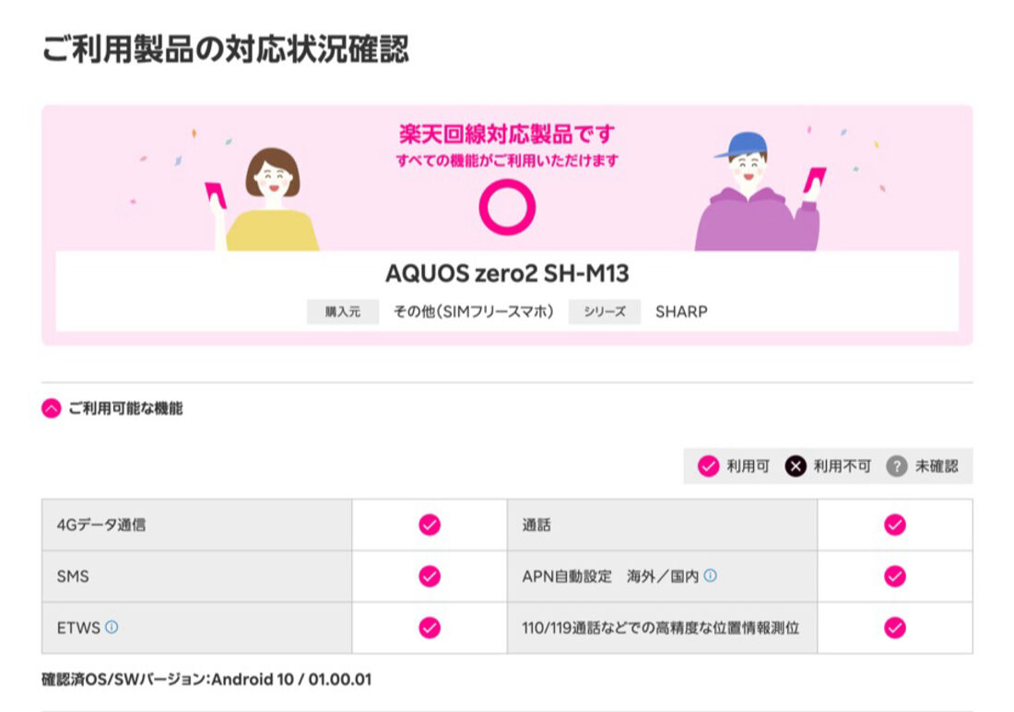This screenshot has height=712, width=1014.
Task: Click the checkmark for 110/119 location positioning
Action: 895,627
